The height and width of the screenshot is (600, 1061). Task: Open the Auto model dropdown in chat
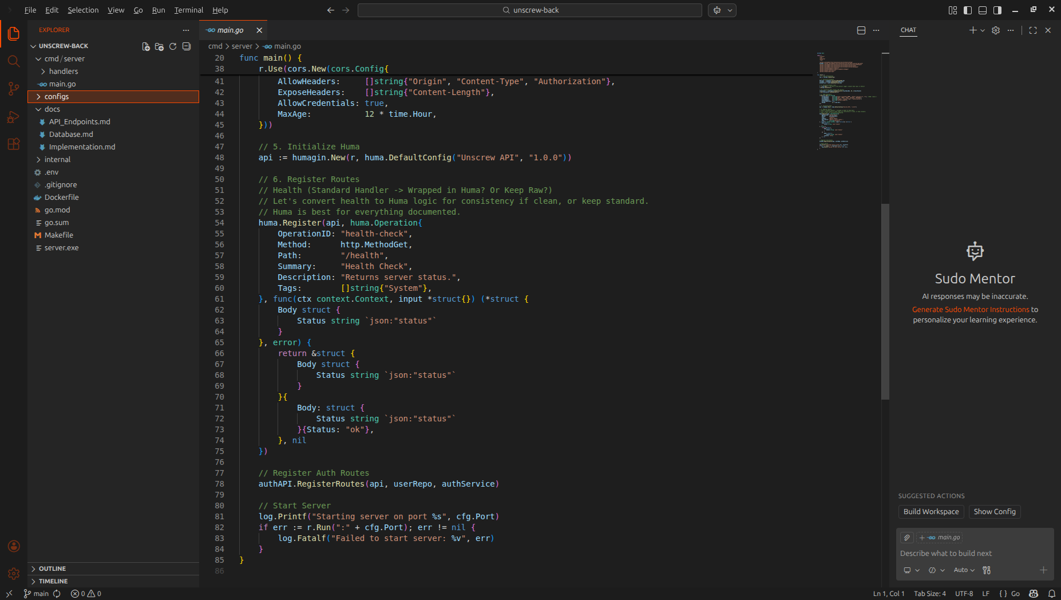click(x=964, y=570)
